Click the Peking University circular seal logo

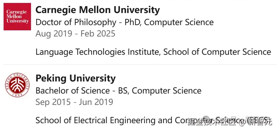(x=17, y=85)
